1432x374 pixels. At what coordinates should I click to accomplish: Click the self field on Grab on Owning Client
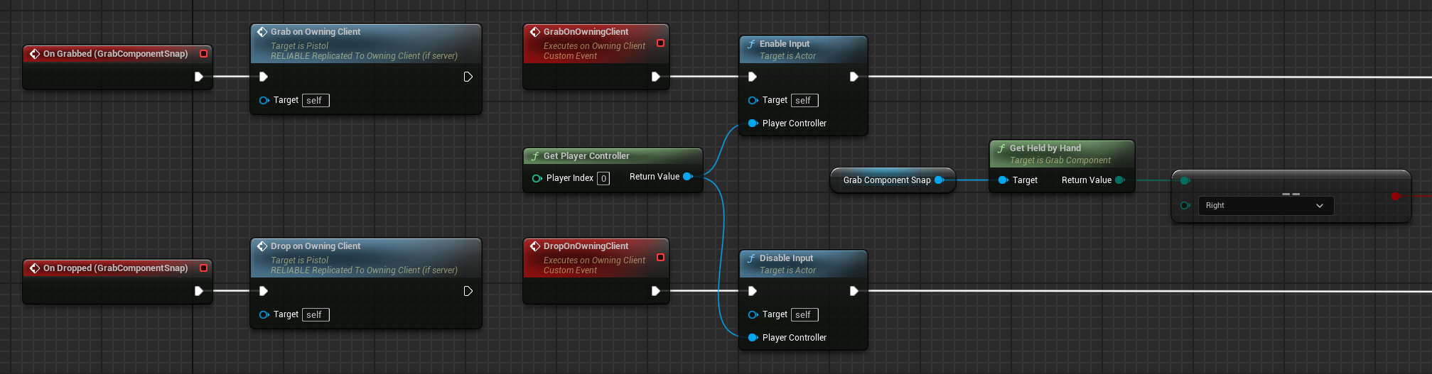(x=316, y=101)
